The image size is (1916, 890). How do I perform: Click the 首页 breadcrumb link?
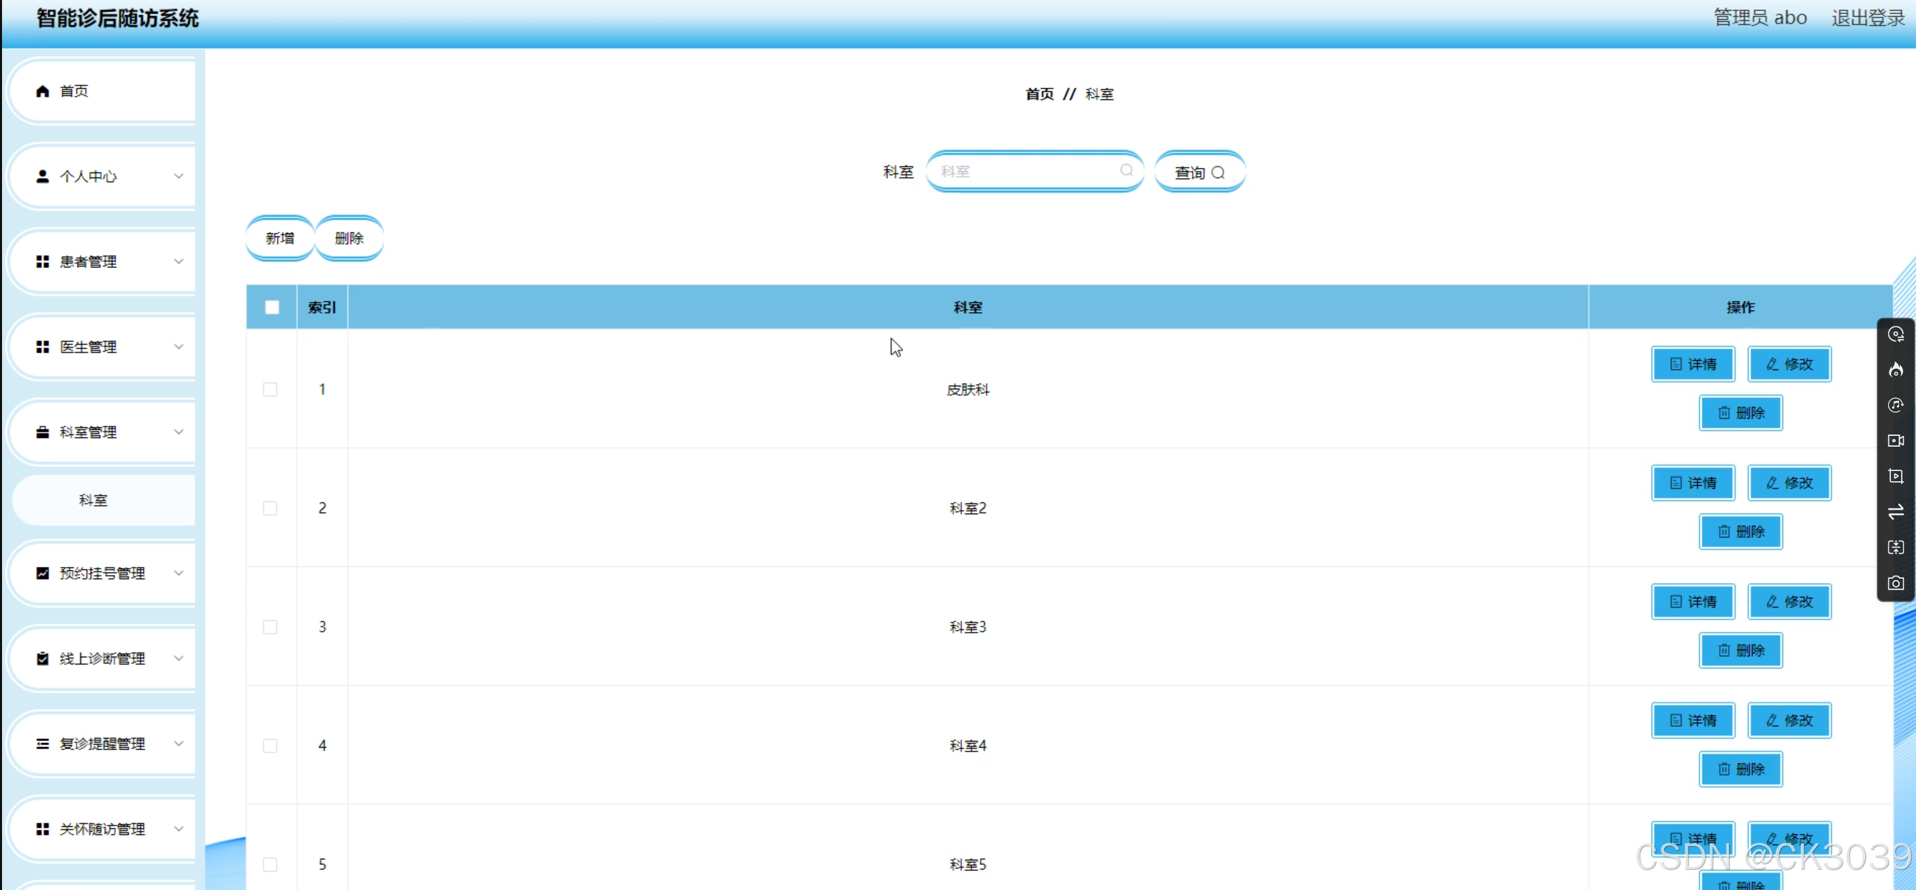tap(1039, 95)
